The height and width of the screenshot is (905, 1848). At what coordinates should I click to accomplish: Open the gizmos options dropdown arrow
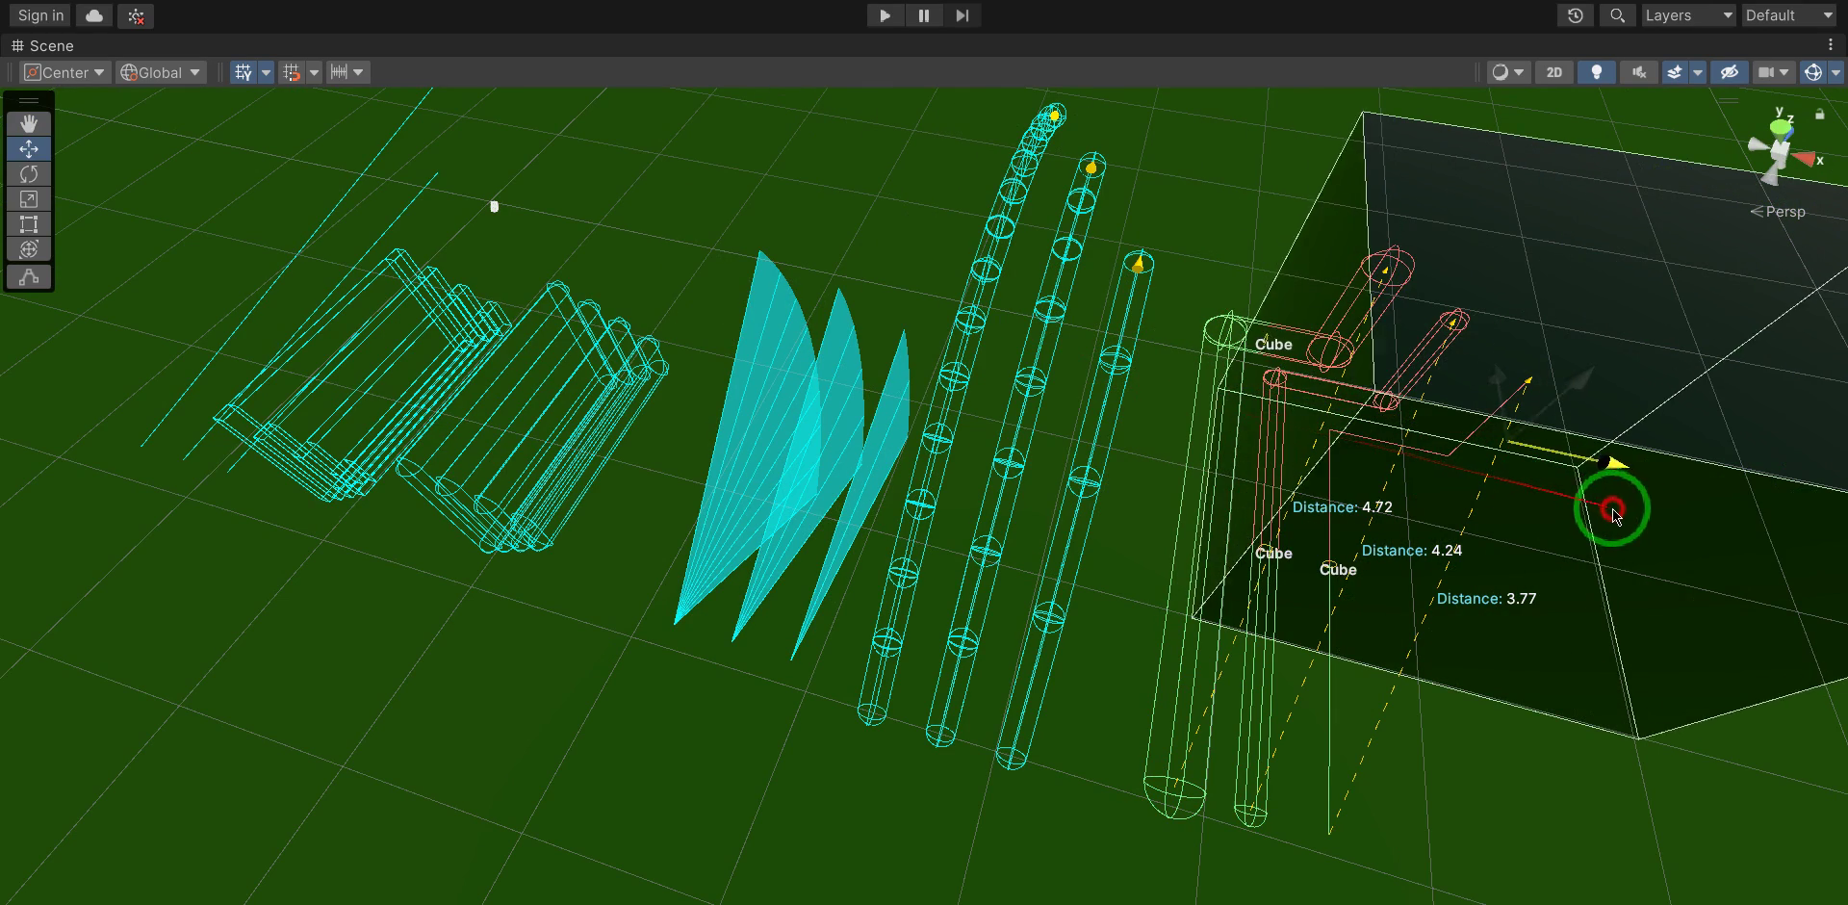[1835, 72]
